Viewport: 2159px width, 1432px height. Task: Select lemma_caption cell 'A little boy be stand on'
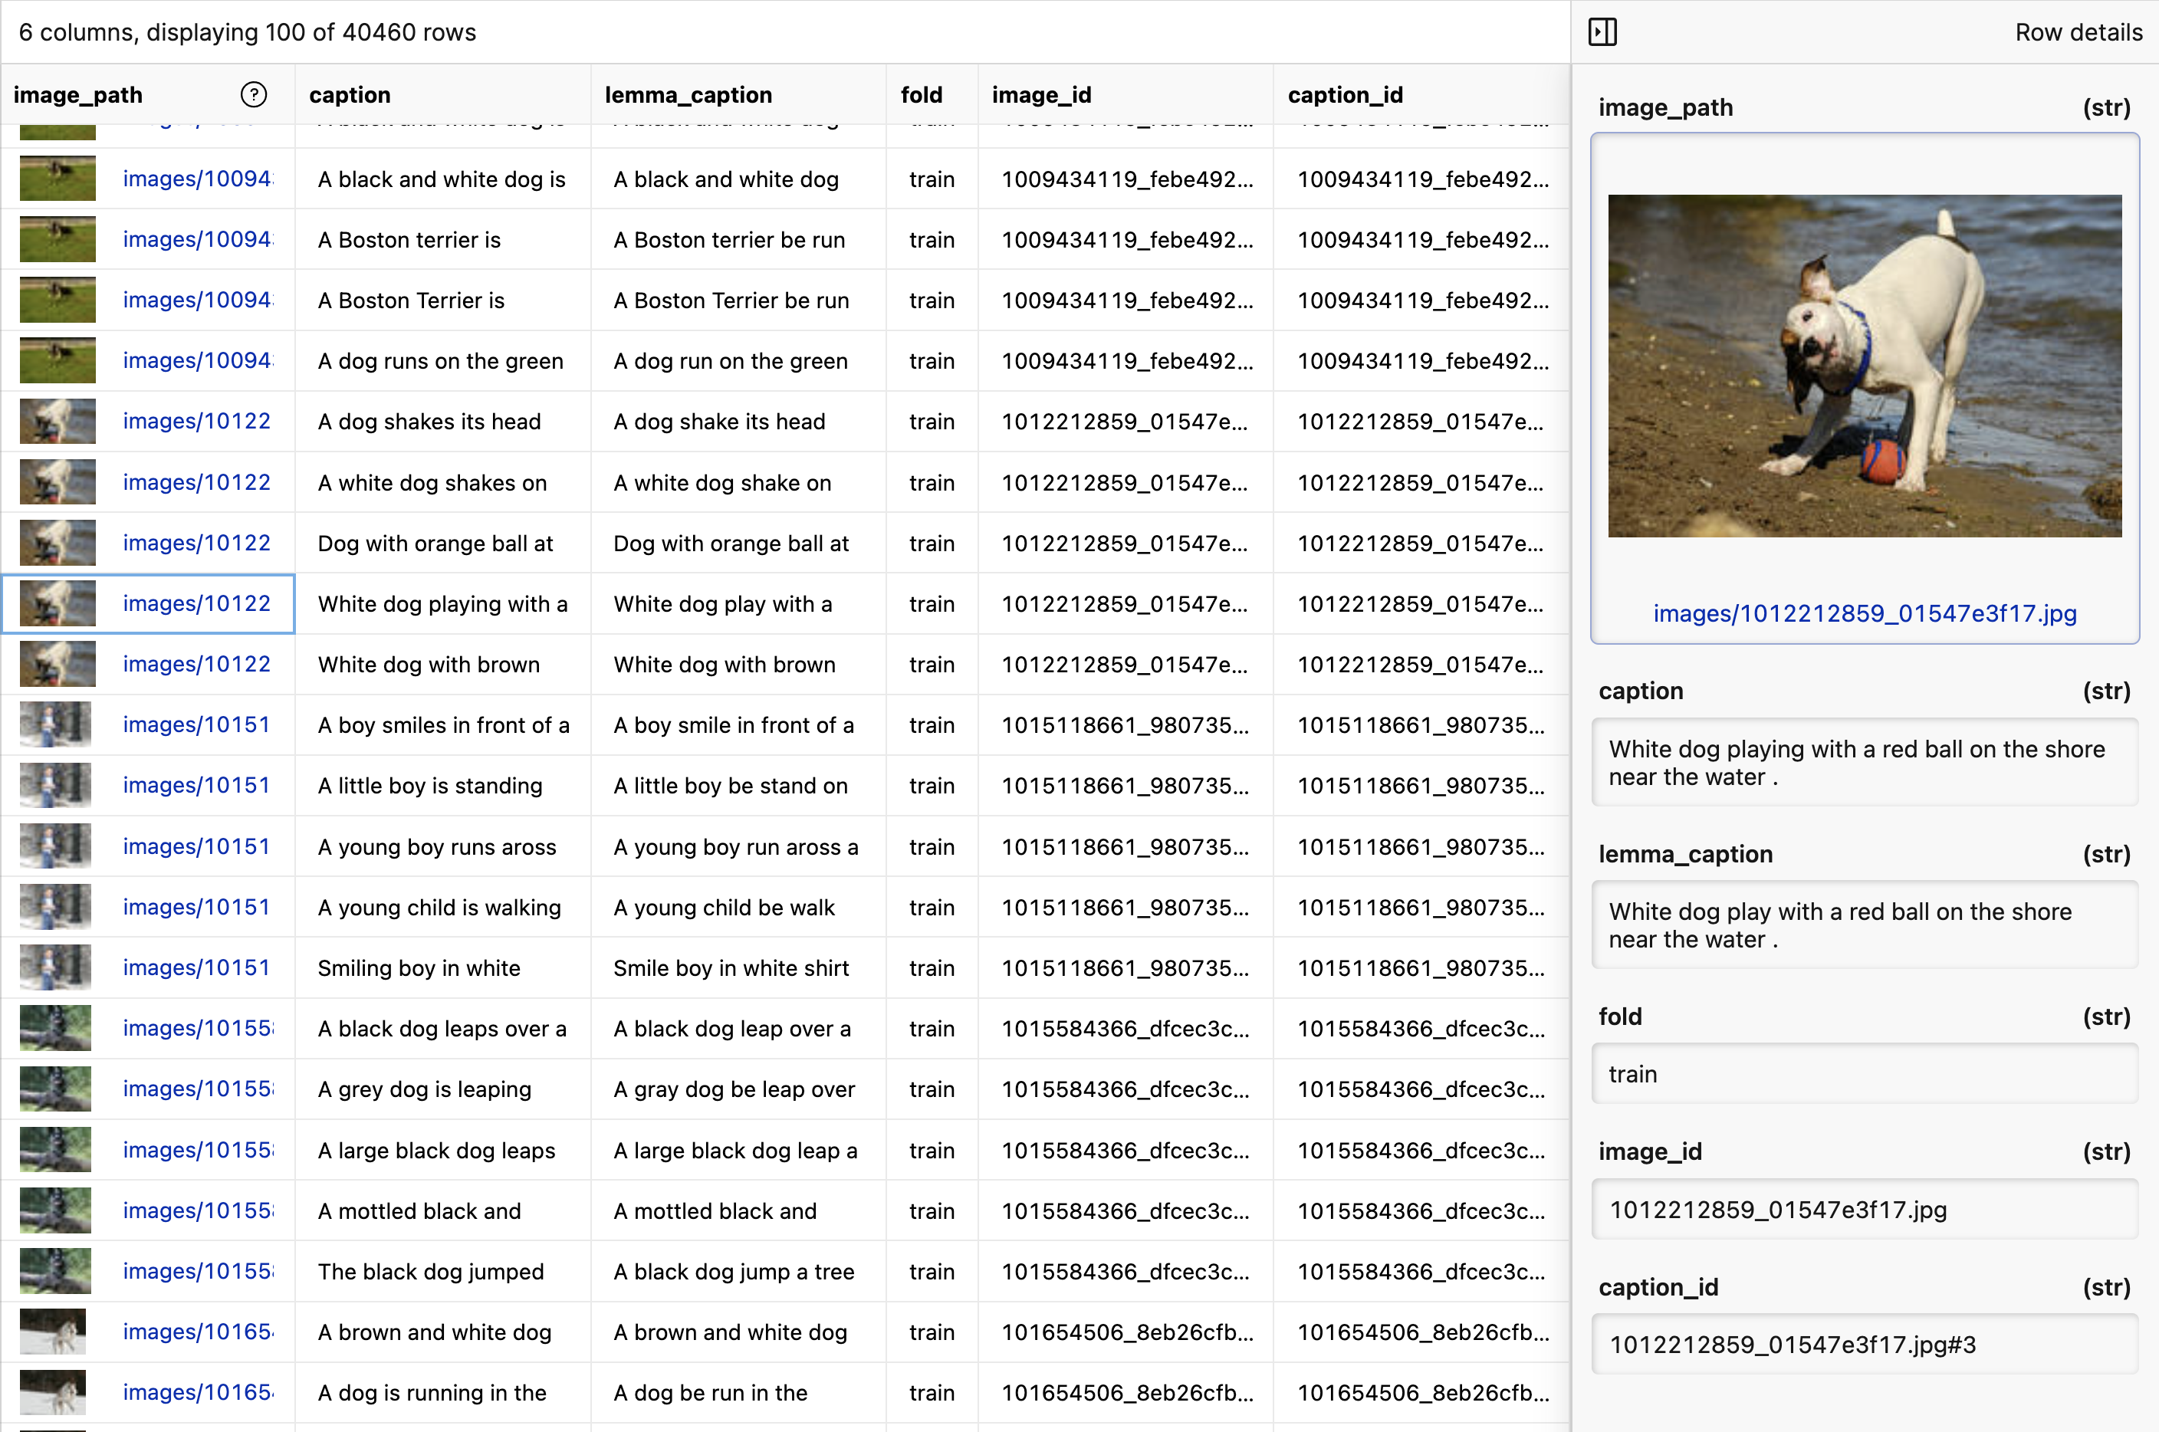739,786
